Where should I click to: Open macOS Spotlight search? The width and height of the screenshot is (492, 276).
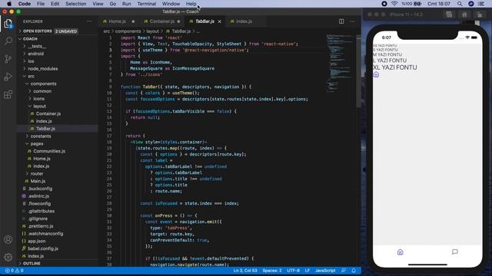460,4
